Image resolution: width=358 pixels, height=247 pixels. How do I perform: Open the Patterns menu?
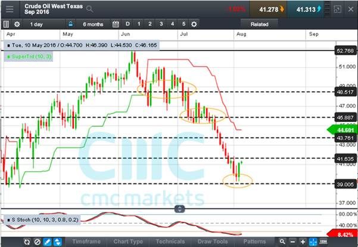[x=254, y=242]
